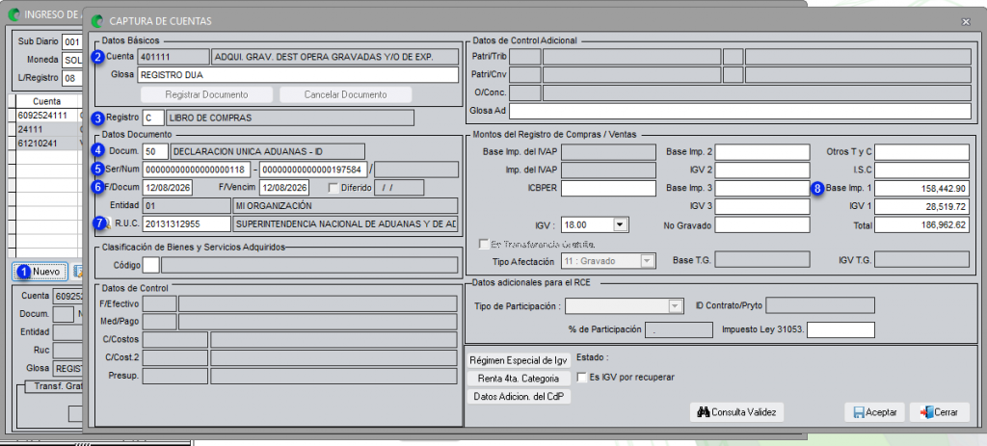The width and height of the screenshot is (987, 446).
Task: Click the Cuenta field 401111
Action: 173,57
